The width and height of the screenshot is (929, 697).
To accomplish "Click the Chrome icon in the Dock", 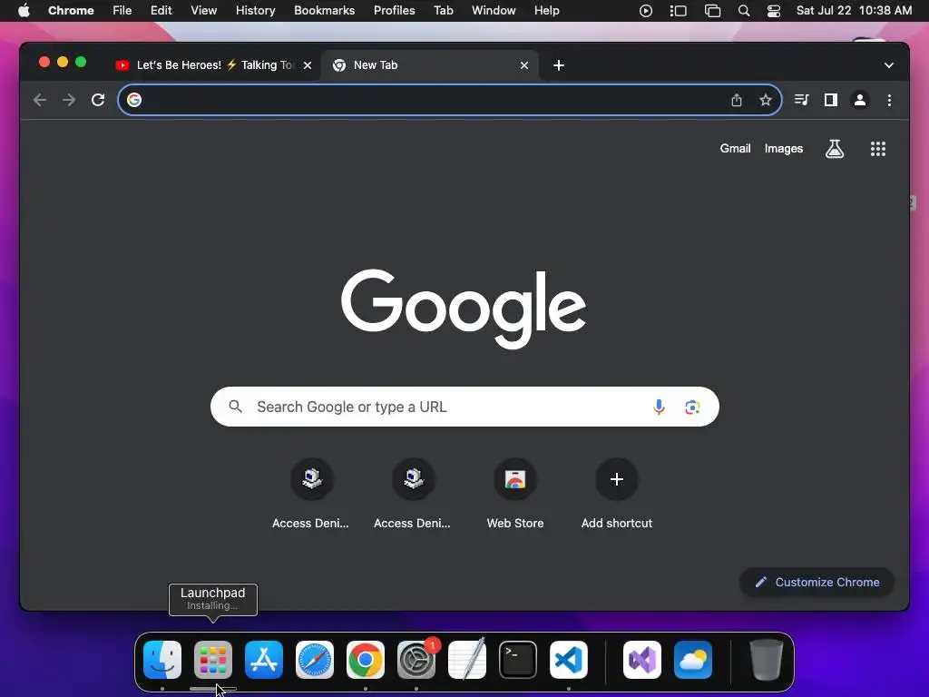I will [366, 660].
